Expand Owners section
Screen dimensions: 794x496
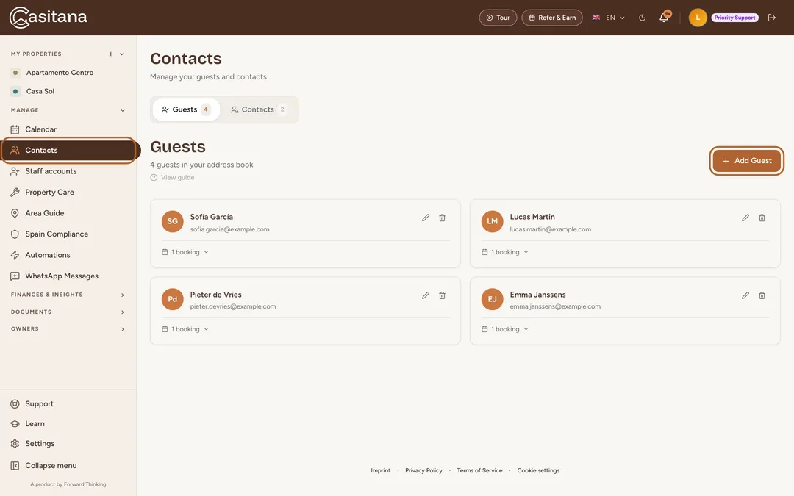pos(123,329)
